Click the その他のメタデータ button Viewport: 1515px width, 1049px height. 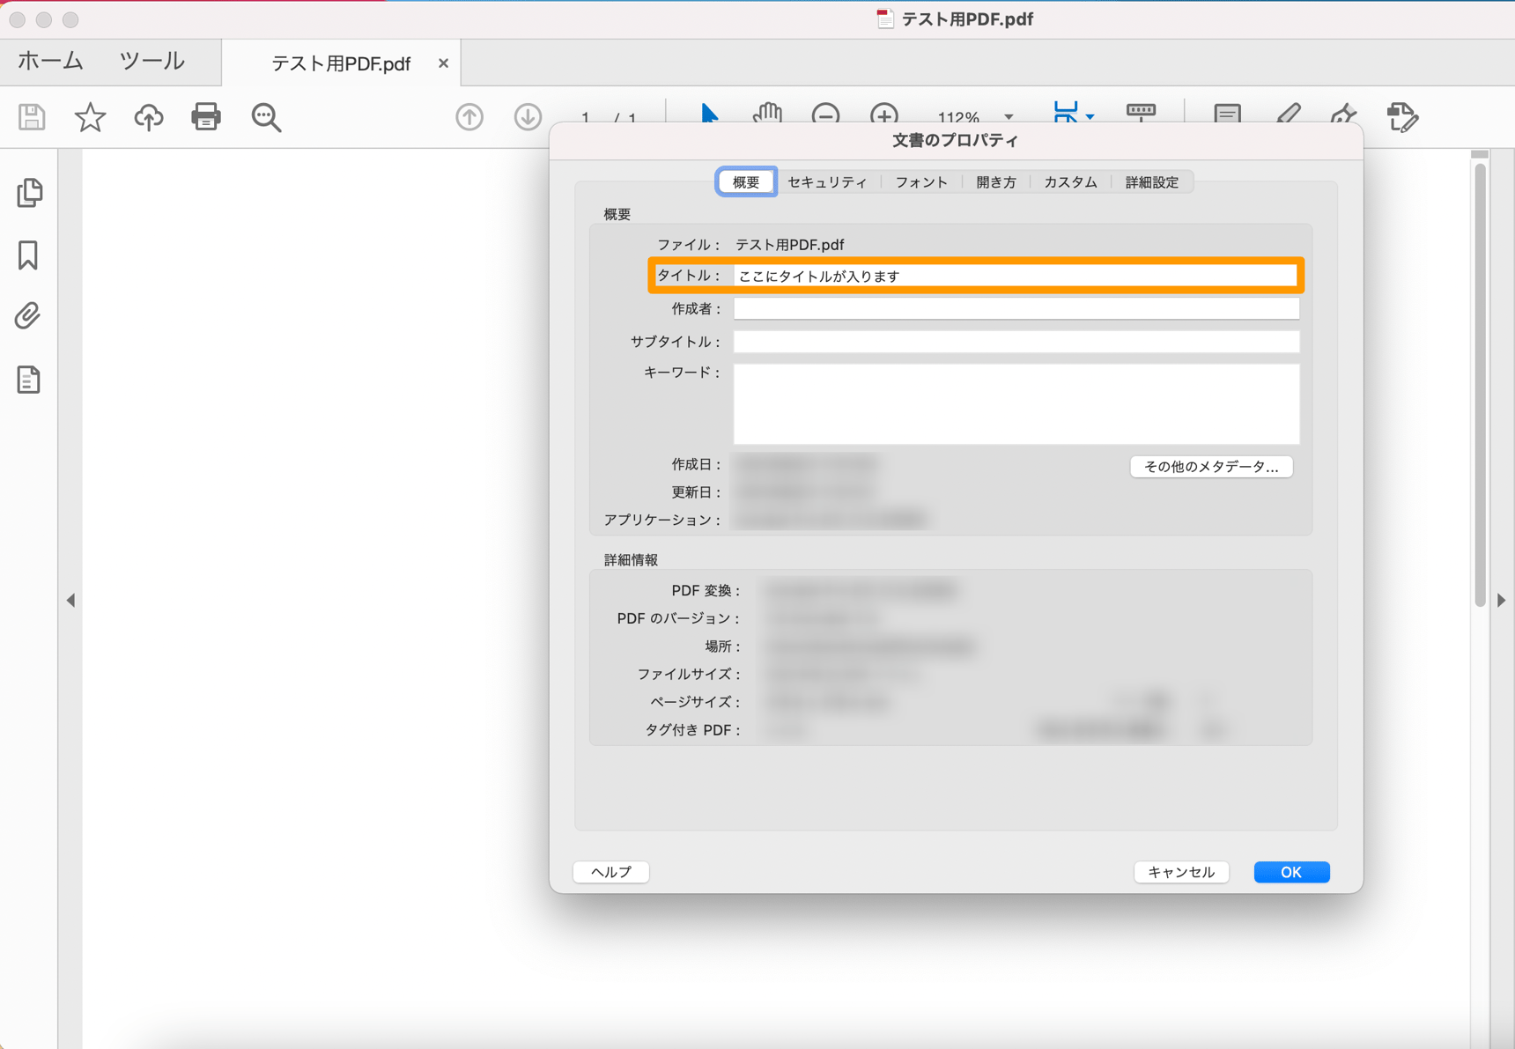point(1211,467)
